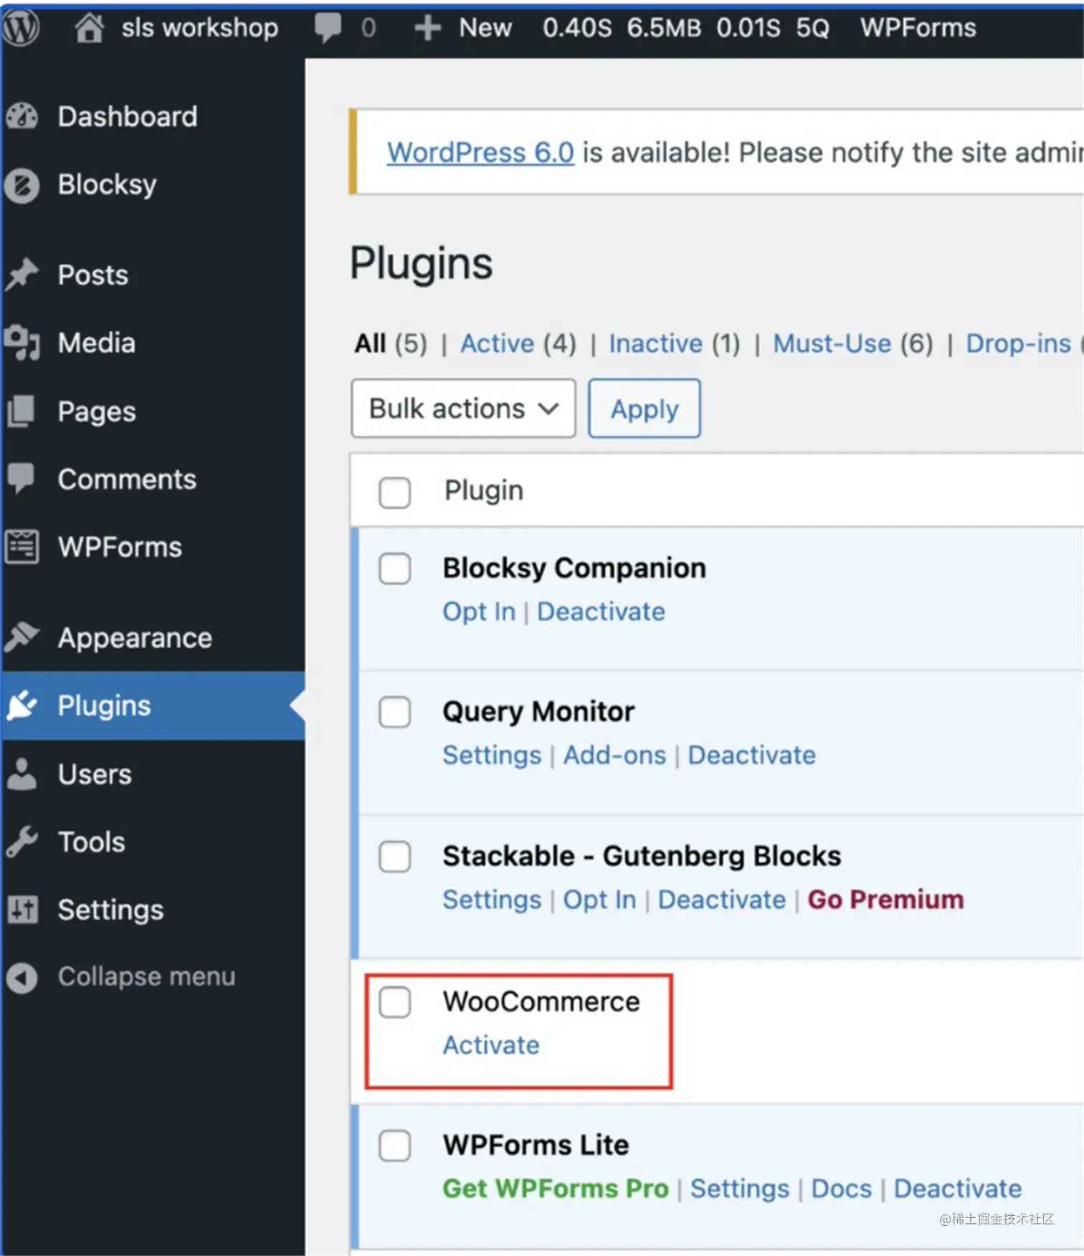Click the Collapse menu arrow icon
This screenshot has height=1256, width=1084.
(x=22, y=977)
